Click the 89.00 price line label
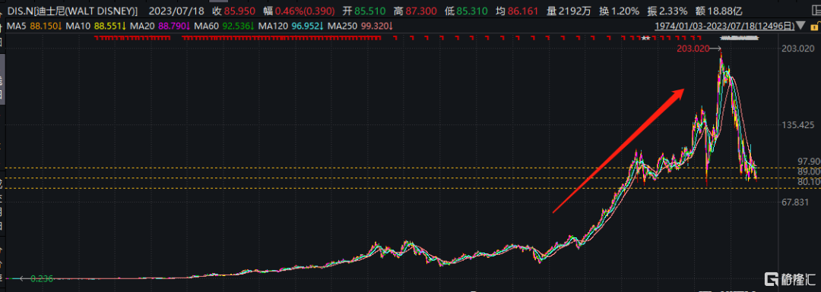 point(808,171)
